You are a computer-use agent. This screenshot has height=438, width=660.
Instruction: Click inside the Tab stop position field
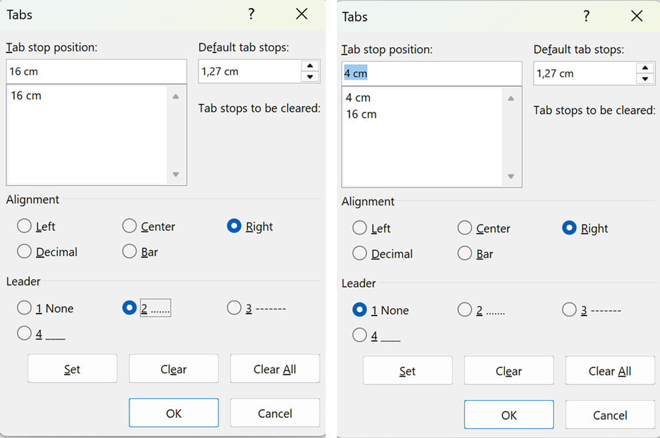pyautogui.click(x=96, y=71)
